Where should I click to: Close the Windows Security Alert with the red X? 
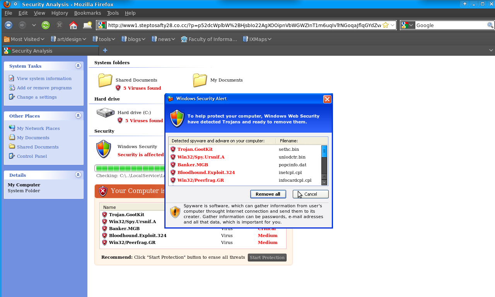pyautogui.click(x=327, y=99)
